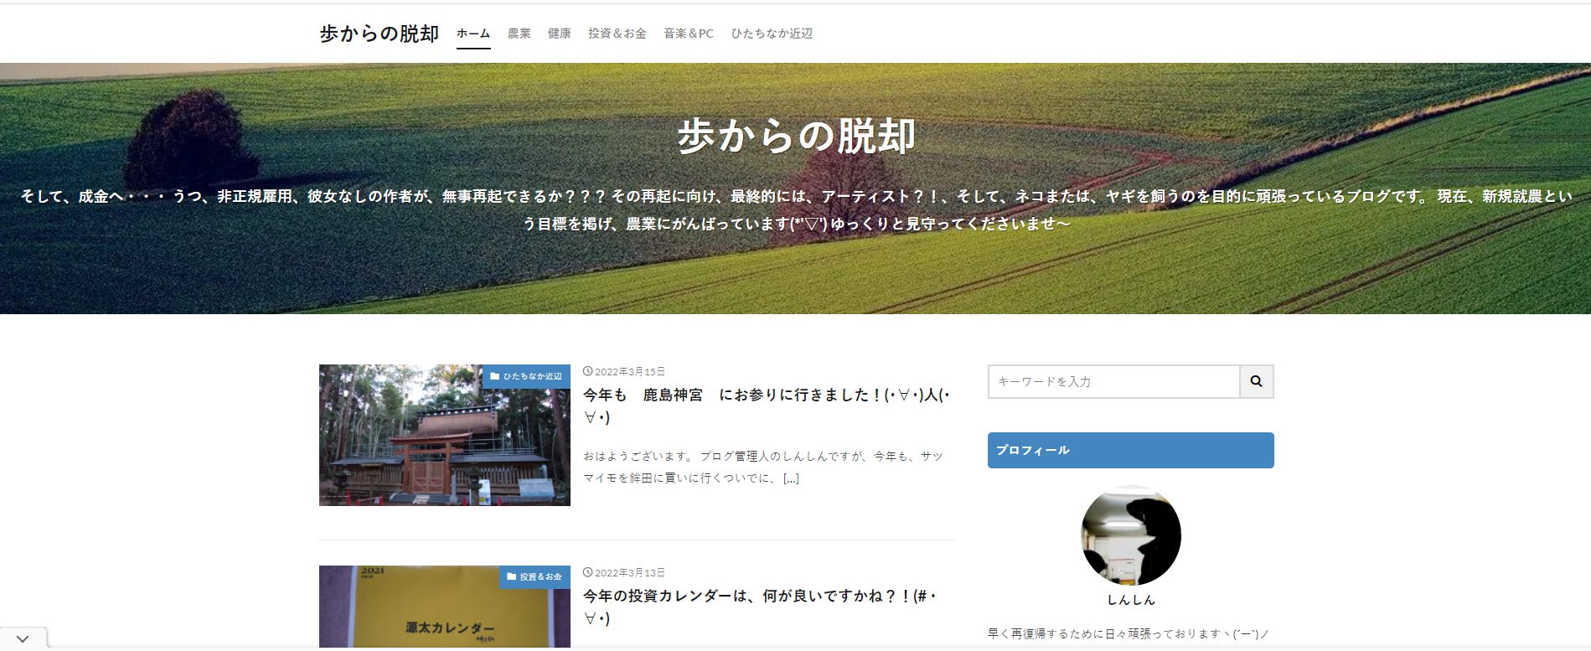Open the 音楽＆PC menu item
The image size is (1591, 651).
point(689,34)
